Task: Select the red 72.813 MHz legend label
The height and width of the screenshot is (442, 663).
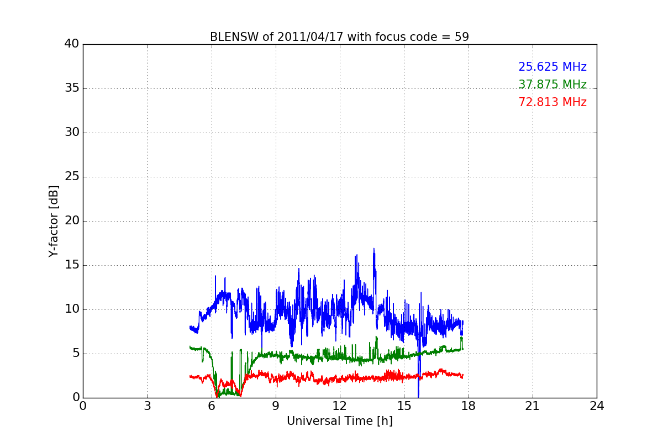Action: pos(552,102)
